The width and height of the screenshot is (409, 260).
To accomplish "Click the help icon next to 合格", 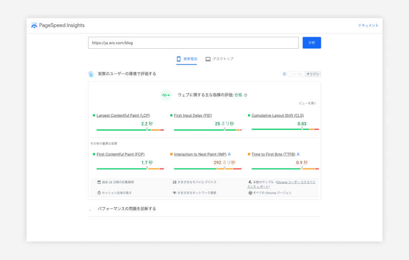I will click(x=246, y=95).
